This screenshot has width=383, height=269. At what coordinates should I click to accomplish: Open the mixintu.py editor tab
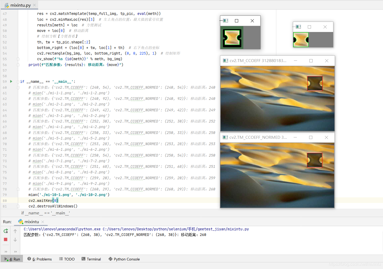pyautogui.click(x=21, y=5)
